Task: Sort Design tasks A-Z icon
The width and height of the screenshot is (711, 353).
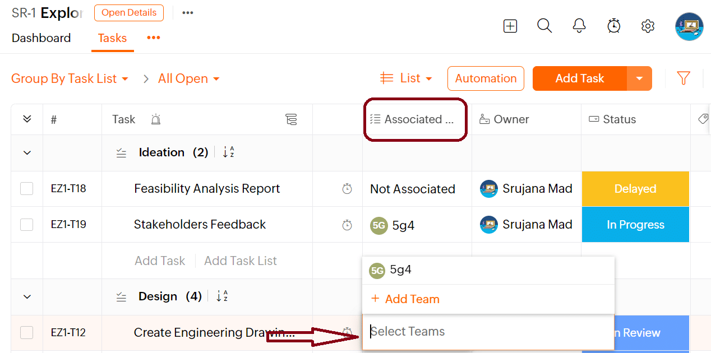Action: [x=221, y=296]
